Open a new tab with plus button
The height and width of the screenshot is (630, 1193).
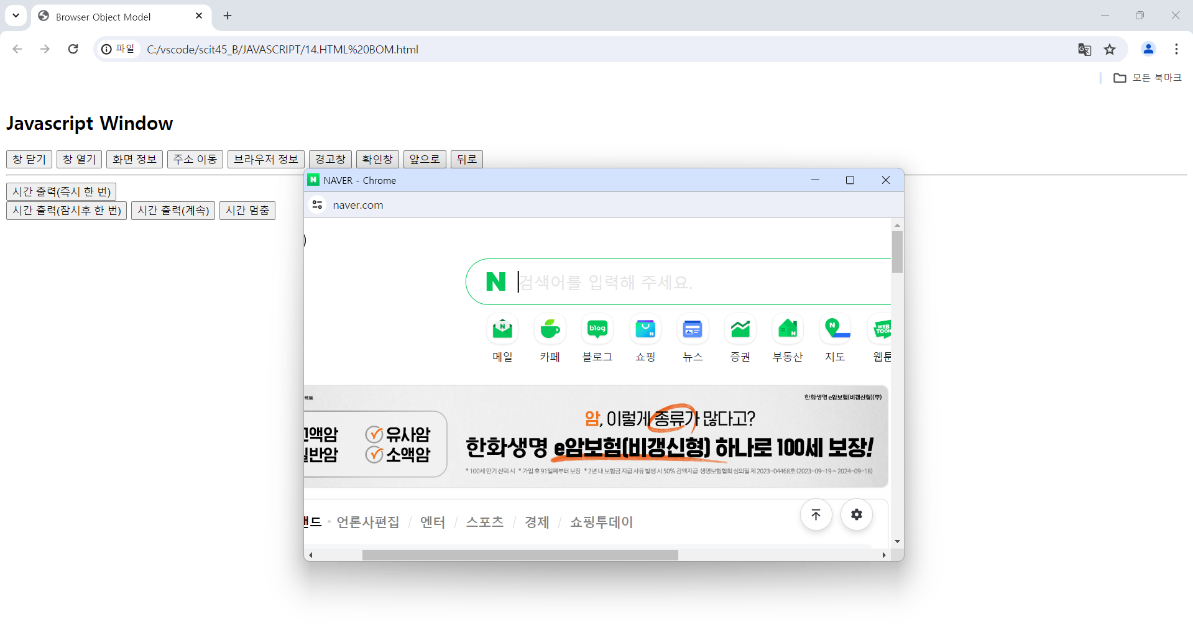(228, 16)
